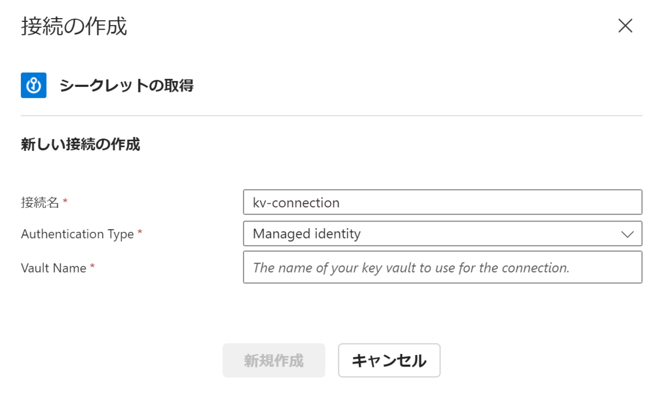The height and width of the screenshot is (395, 658).
Task: Click the Authentication Type field label
Action: point(77,234)
